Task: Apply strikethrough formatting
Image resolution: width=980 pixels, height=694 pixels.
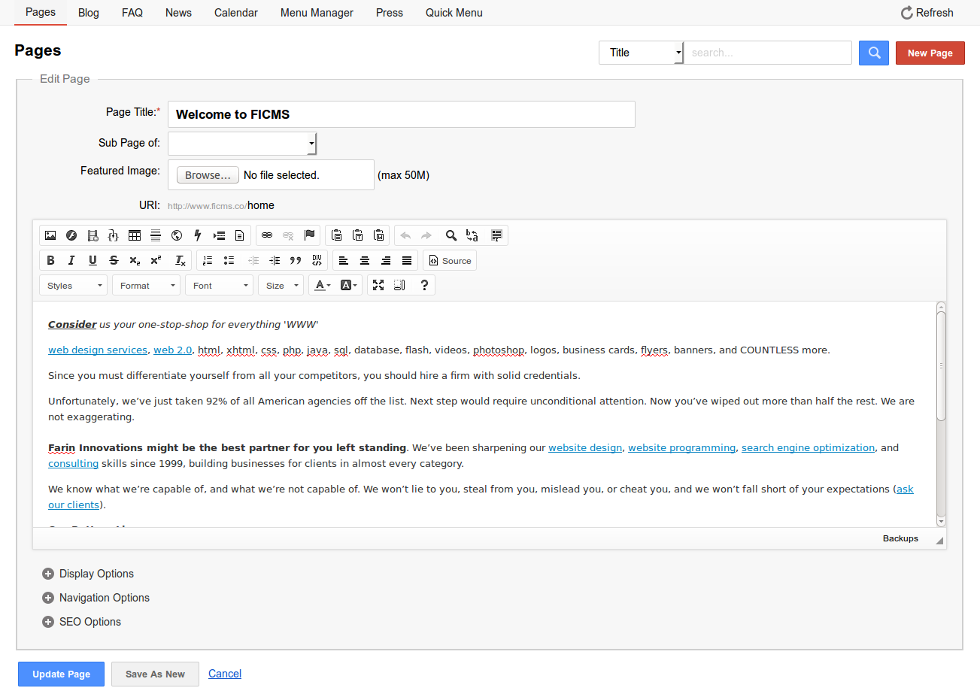Action: 114,261
